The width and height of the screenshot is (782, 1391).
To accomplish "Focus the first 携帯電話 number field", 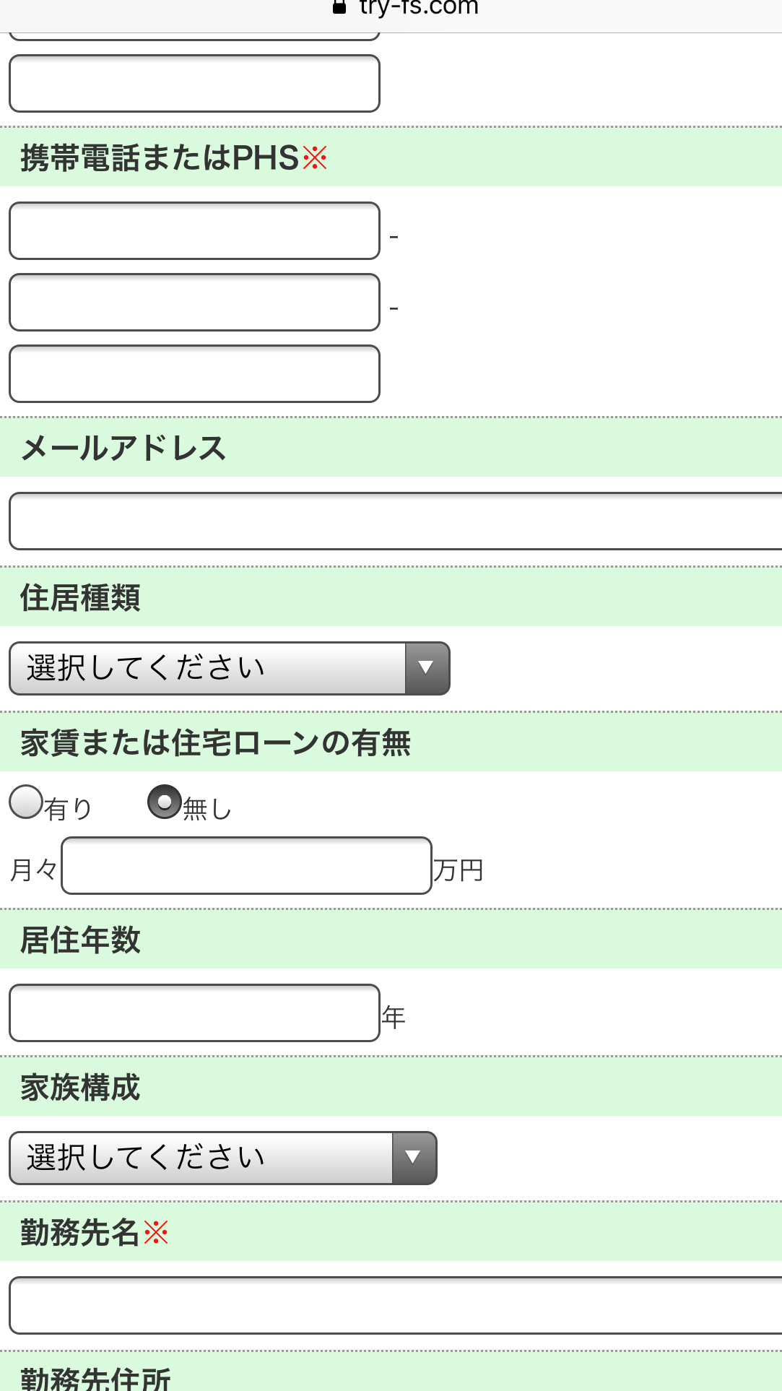I will click(x=194, y=230).
